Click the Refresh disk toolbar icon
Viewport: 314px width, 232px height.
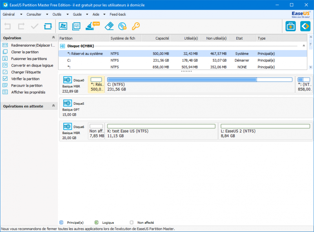(48, 26)
